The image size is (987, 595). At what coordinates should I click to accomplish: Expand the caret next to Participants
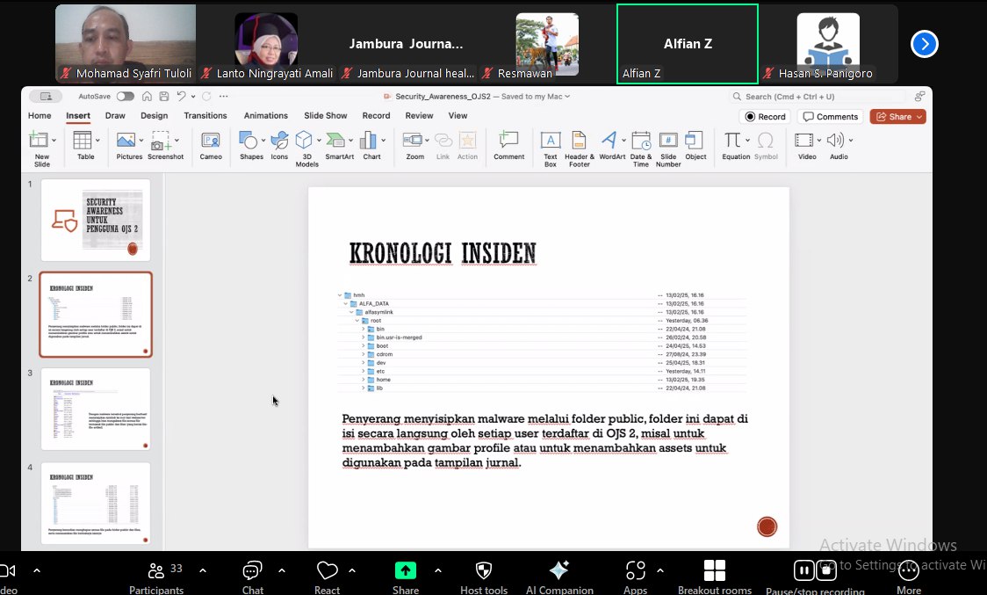203,570
